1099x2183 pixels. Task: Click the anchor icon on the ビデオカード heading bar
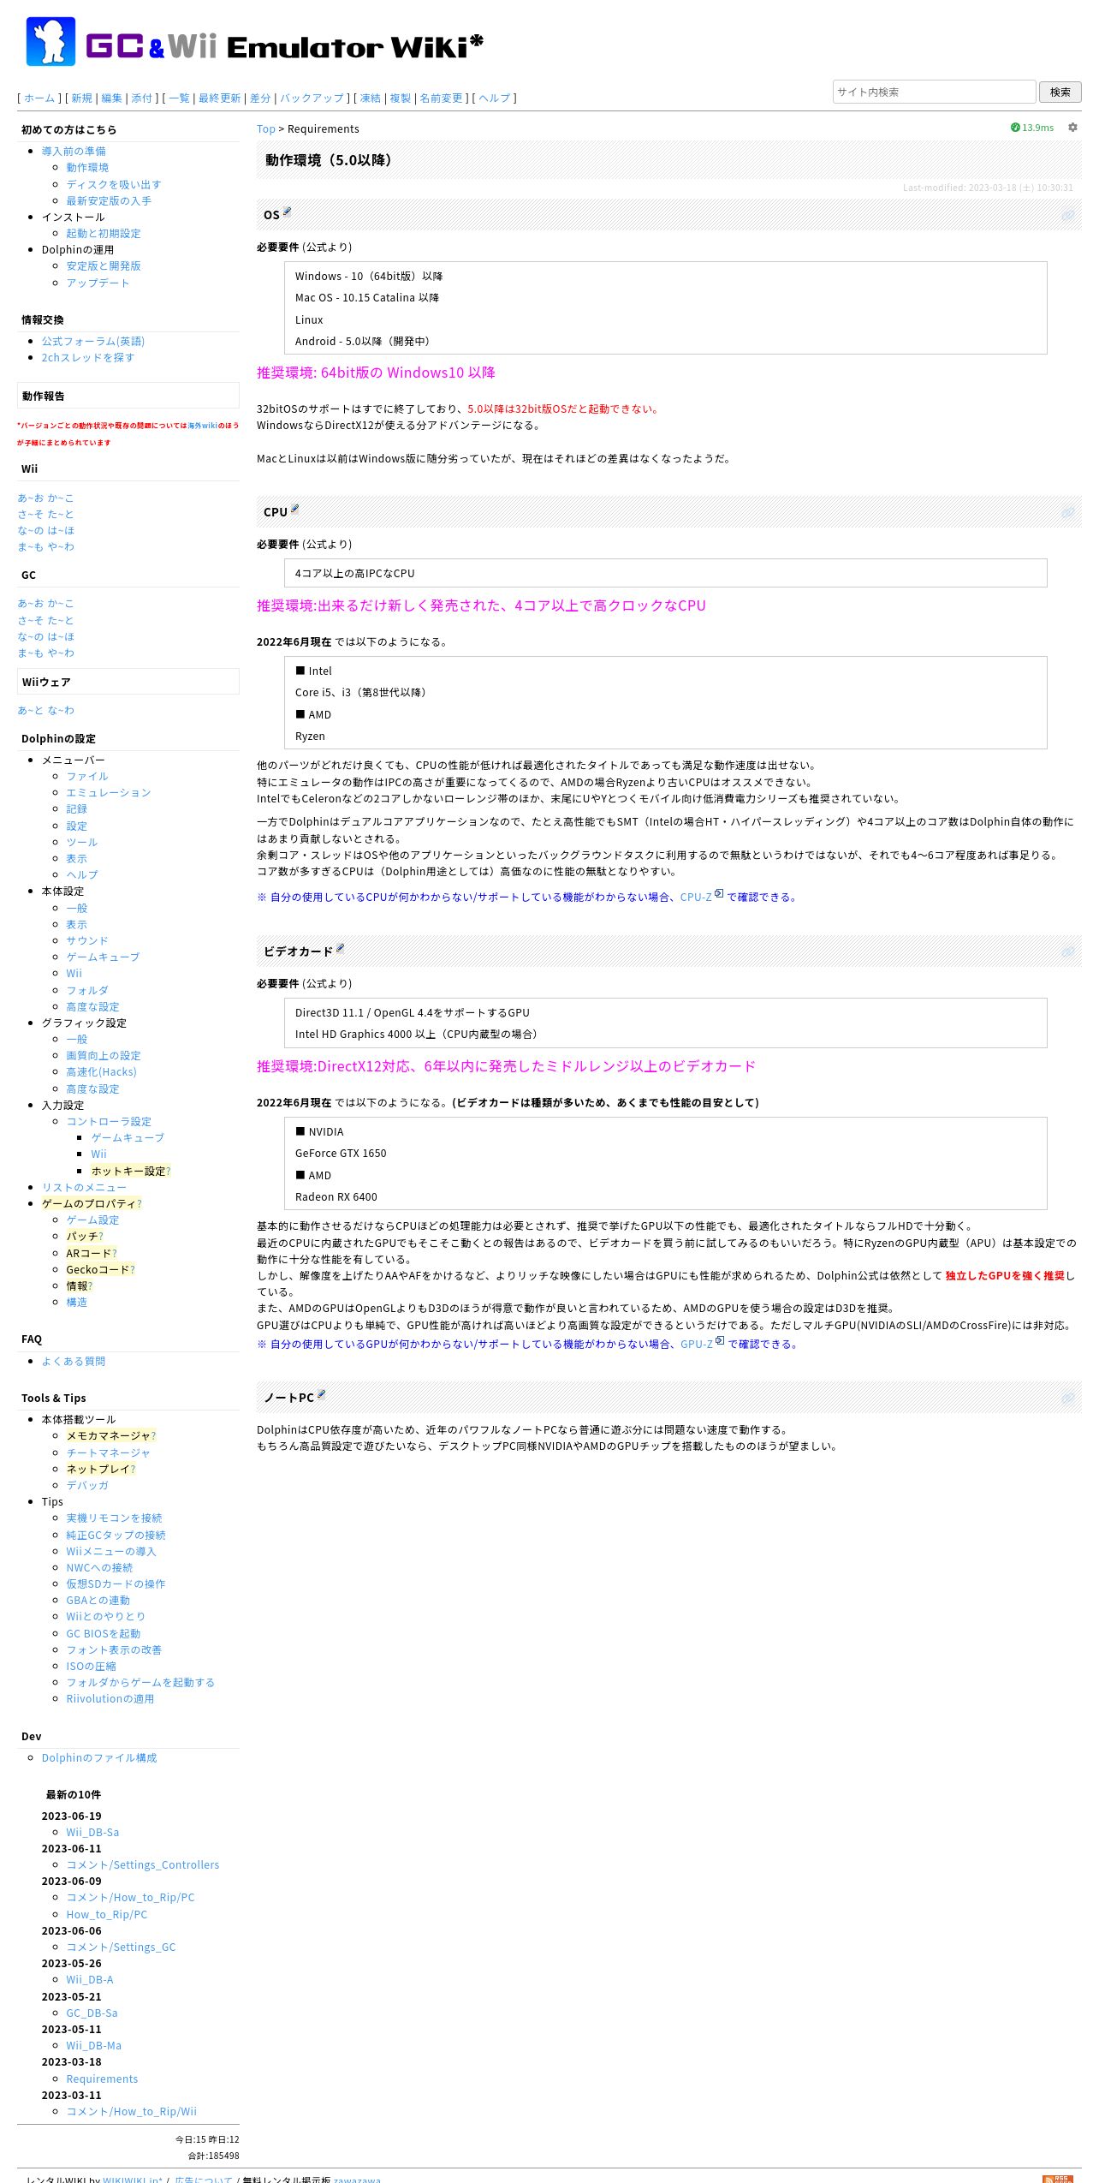[x=1068, y=952]
